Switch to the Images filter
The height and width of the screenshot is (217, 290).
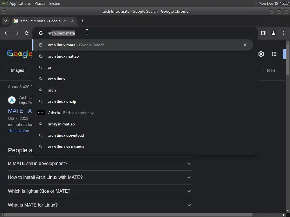pos(17,70)
